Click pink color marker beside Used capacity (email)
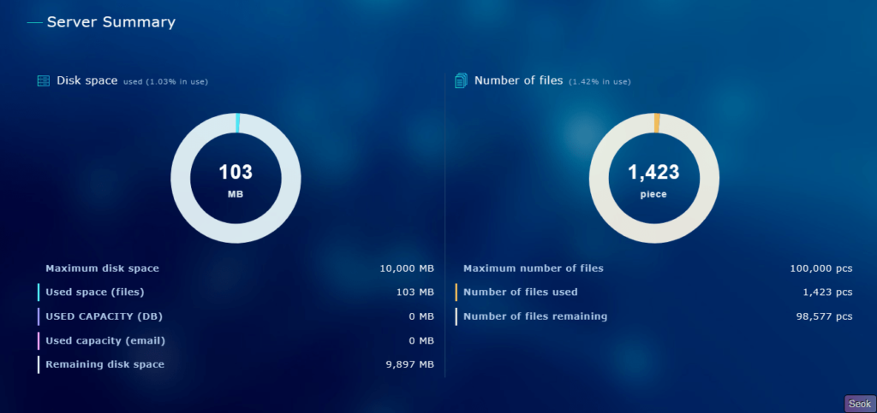877x413 pixels. (x=39, y=340)
